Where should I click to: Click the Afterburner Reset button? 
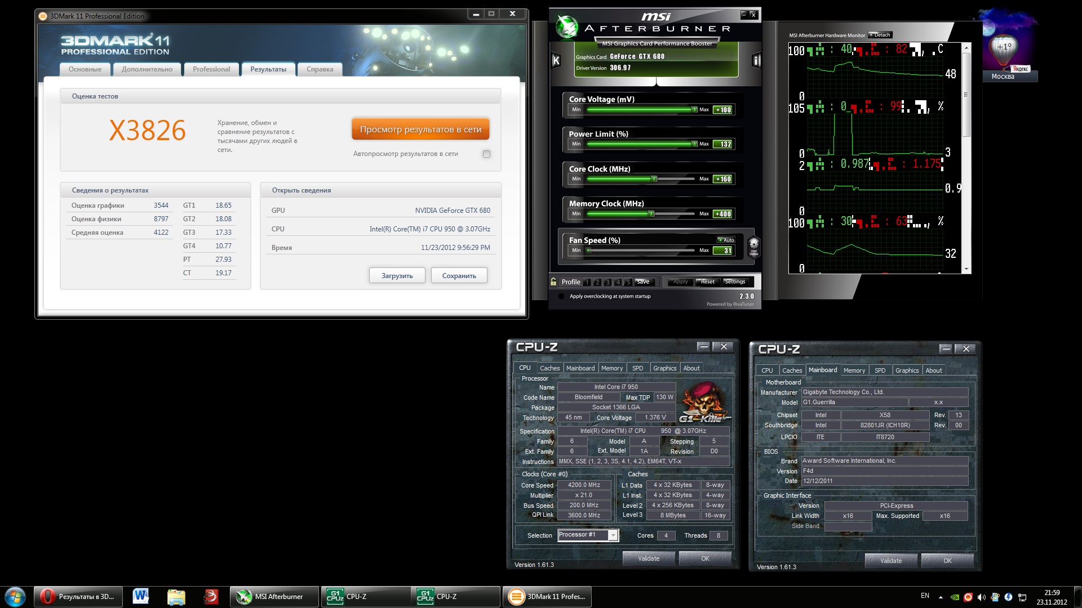pos(707,282)
